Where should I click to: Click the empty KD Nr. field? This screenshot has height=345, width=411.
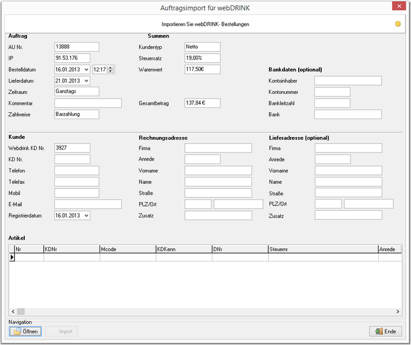coord(73,159)
